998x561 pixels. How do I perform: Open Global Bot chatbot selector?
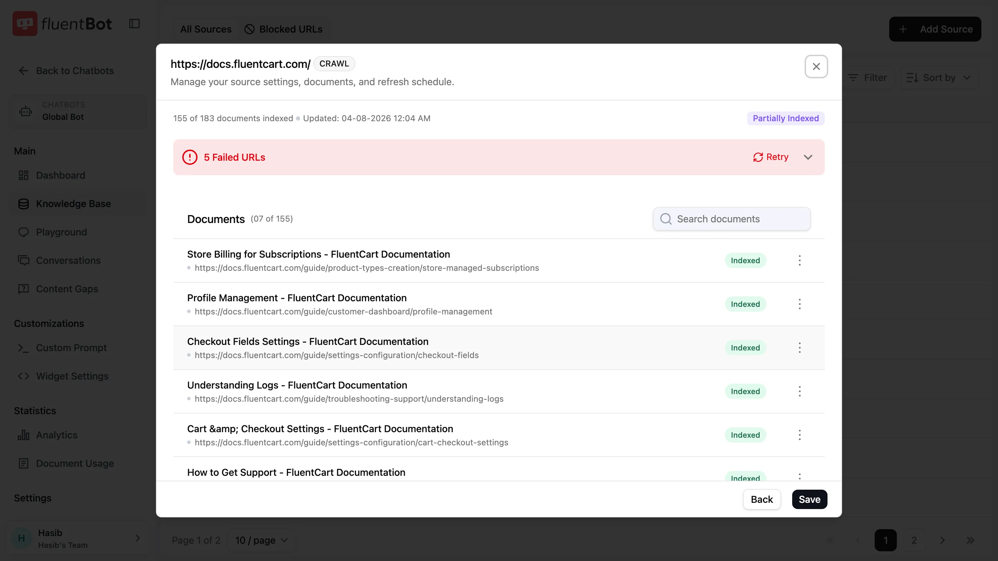[x=78, y=111]
